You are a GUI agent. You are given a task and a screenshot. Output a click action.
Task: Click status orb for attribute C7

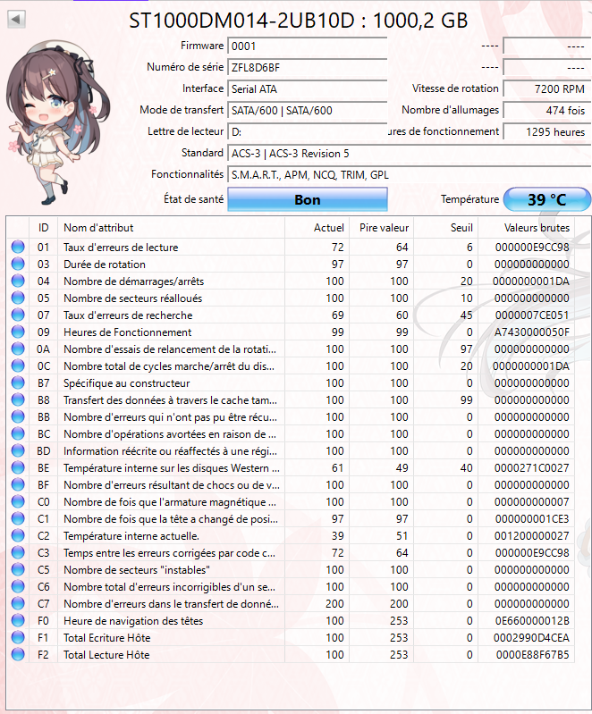click(x=18, y=604)
